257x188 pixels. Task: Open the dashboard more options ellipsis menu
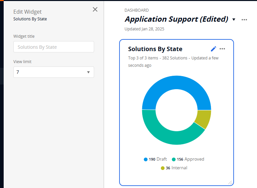(244, 20)
